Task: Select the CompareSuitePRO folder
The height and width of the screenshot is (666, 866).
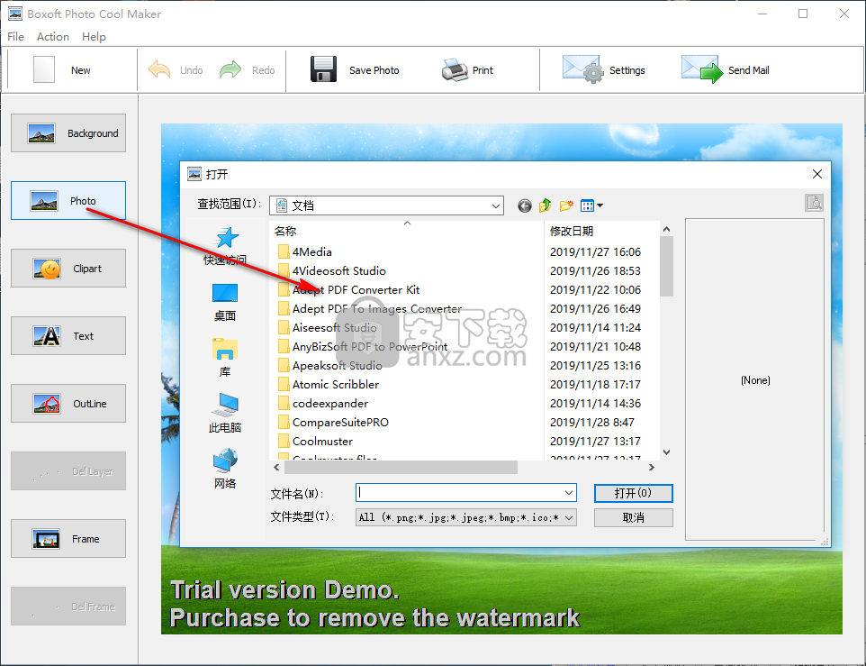Action: (334, 423)
